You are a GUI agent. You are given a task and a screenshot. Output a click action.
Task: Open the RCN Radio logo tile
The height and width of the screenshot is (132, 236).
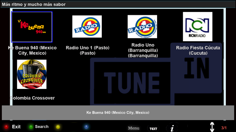198,27
